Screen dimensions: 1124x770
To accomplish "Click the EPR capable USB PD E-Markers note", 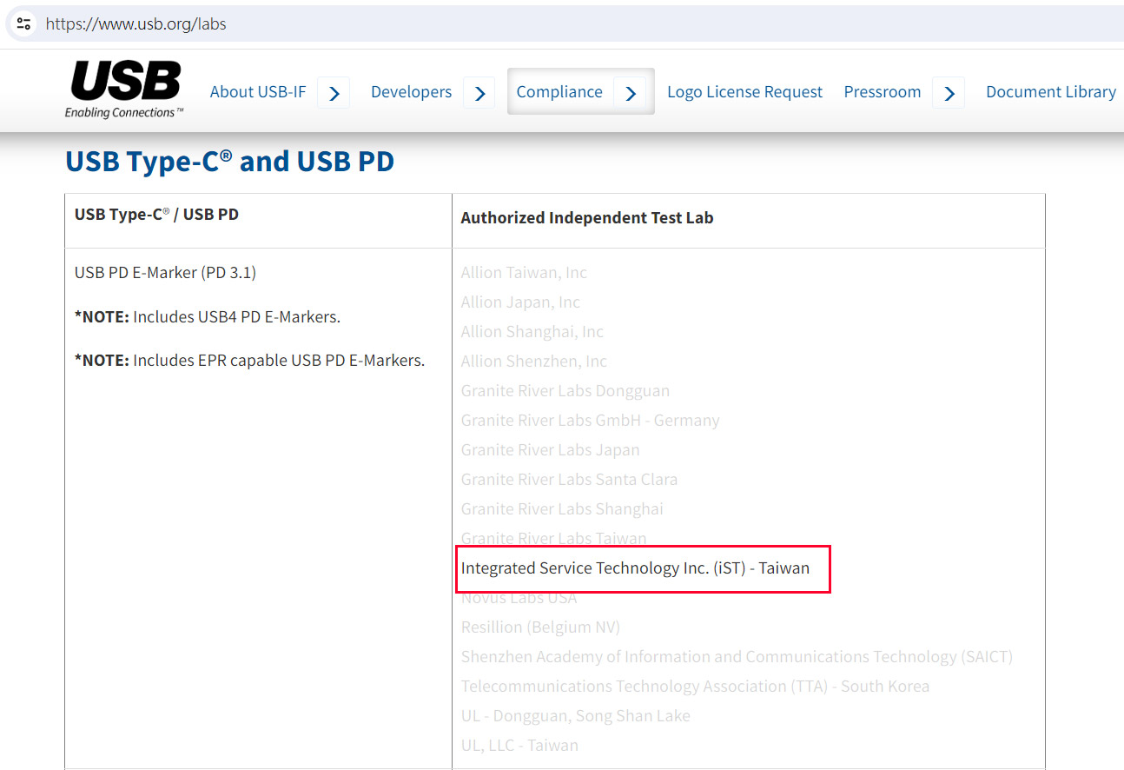I will click(249, 361).
